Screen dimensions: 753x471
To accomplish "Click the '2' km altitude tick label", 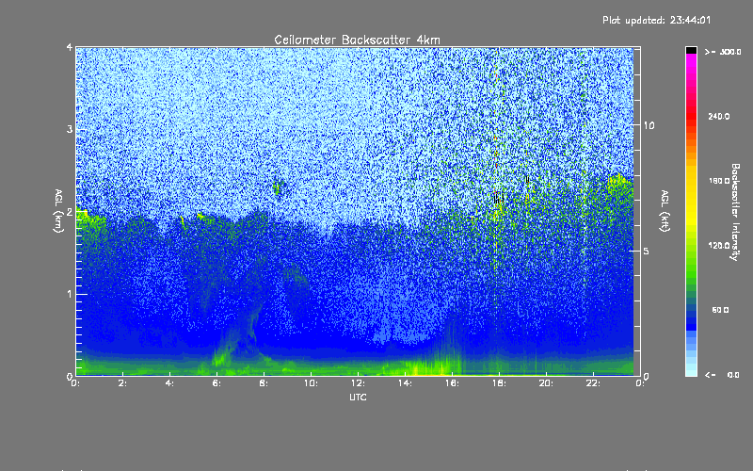I will pos(70,212).
